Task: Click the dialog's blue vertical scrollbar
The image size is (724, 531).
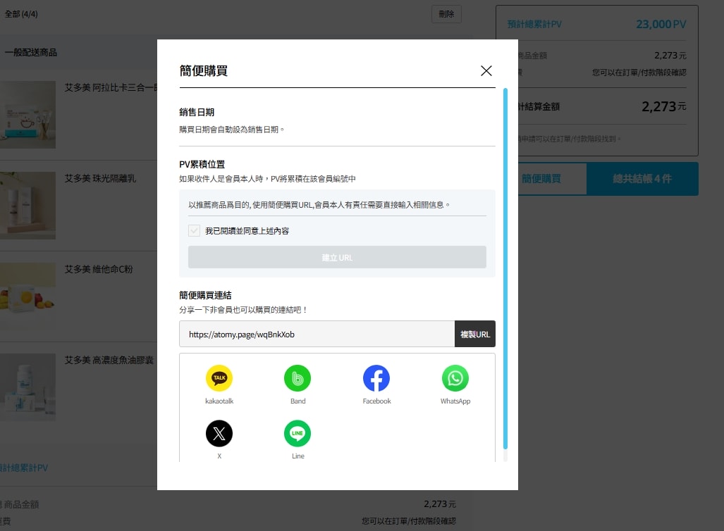Action: pyautogui.click(x=505, y=268)
